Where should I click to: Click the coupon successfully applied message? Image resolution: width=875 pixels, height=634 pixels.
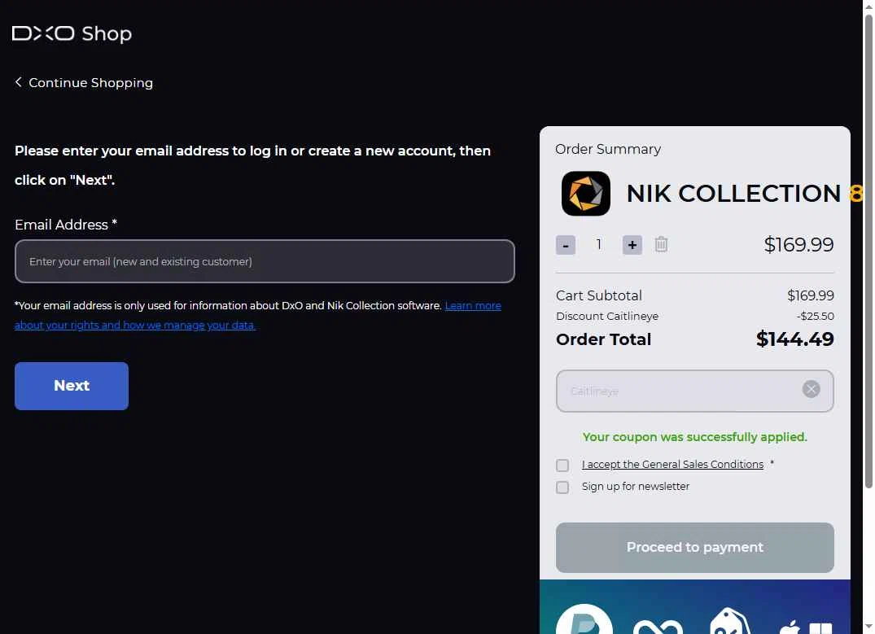[695, 437]
